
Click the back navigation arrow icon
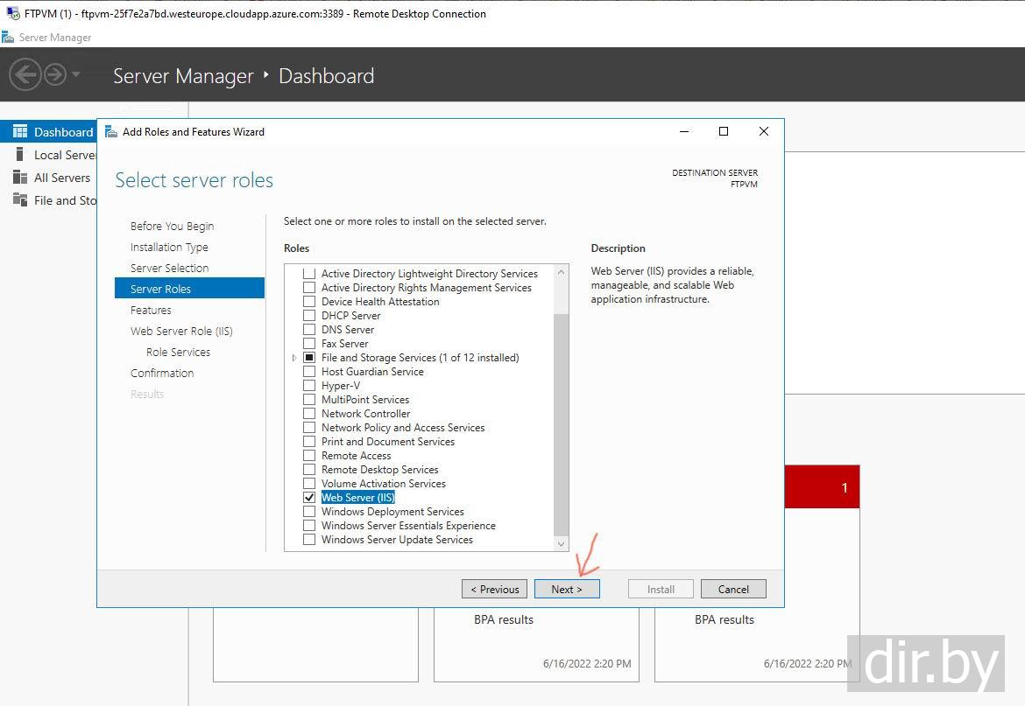point(25,74)
